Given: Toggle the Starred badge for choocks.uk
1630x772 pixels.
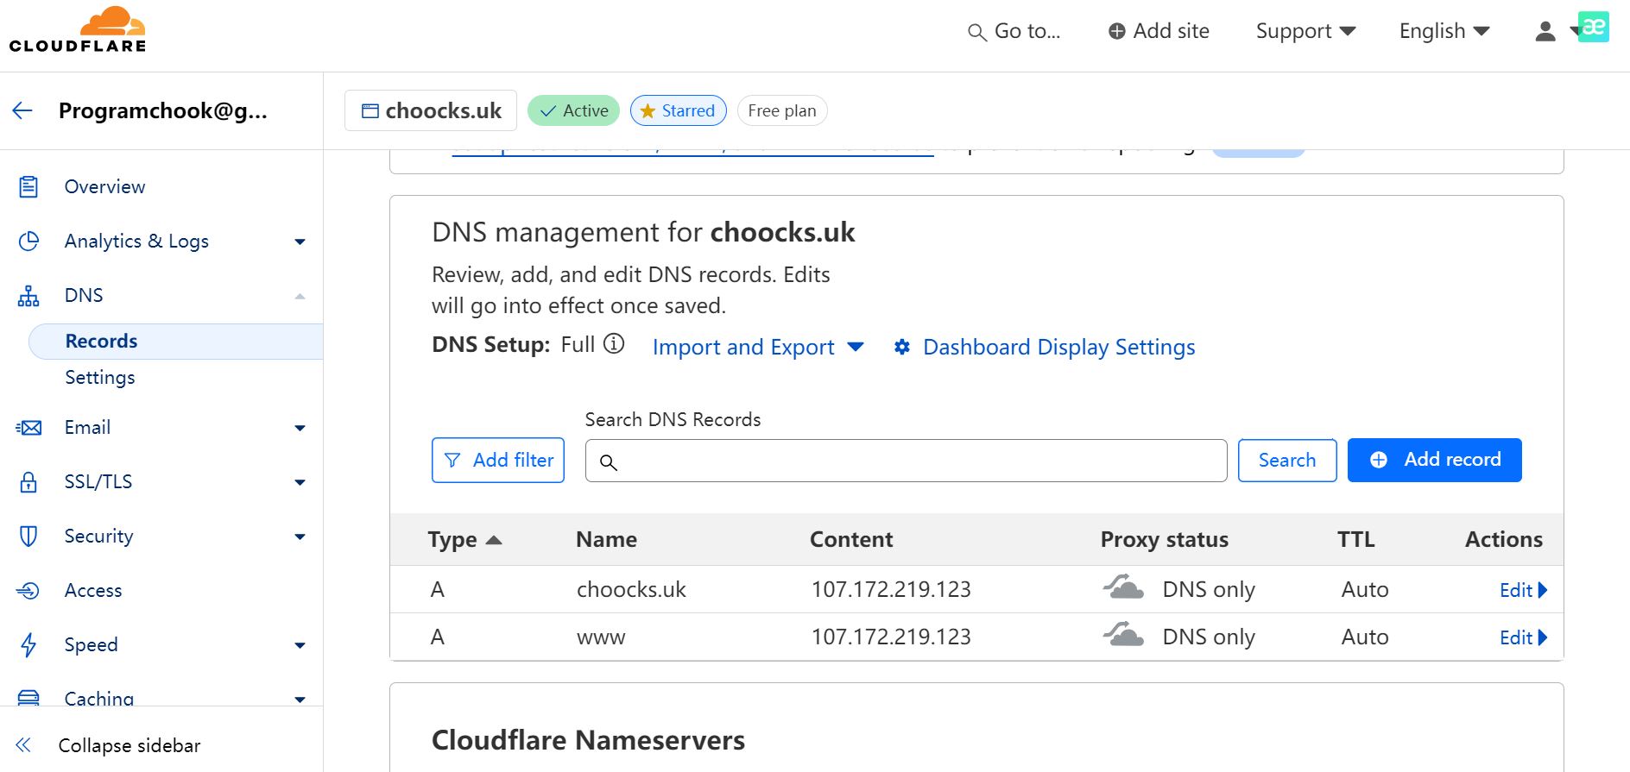Looking at the screenshot, I should tap(679, 110).
